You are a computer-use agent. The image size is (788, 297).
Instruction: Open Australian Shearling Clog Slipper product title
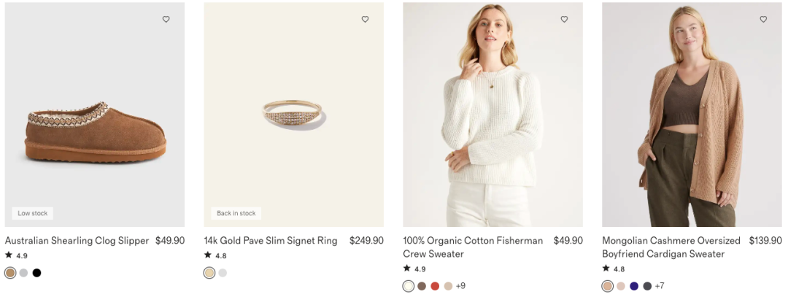tap(77, 241)
